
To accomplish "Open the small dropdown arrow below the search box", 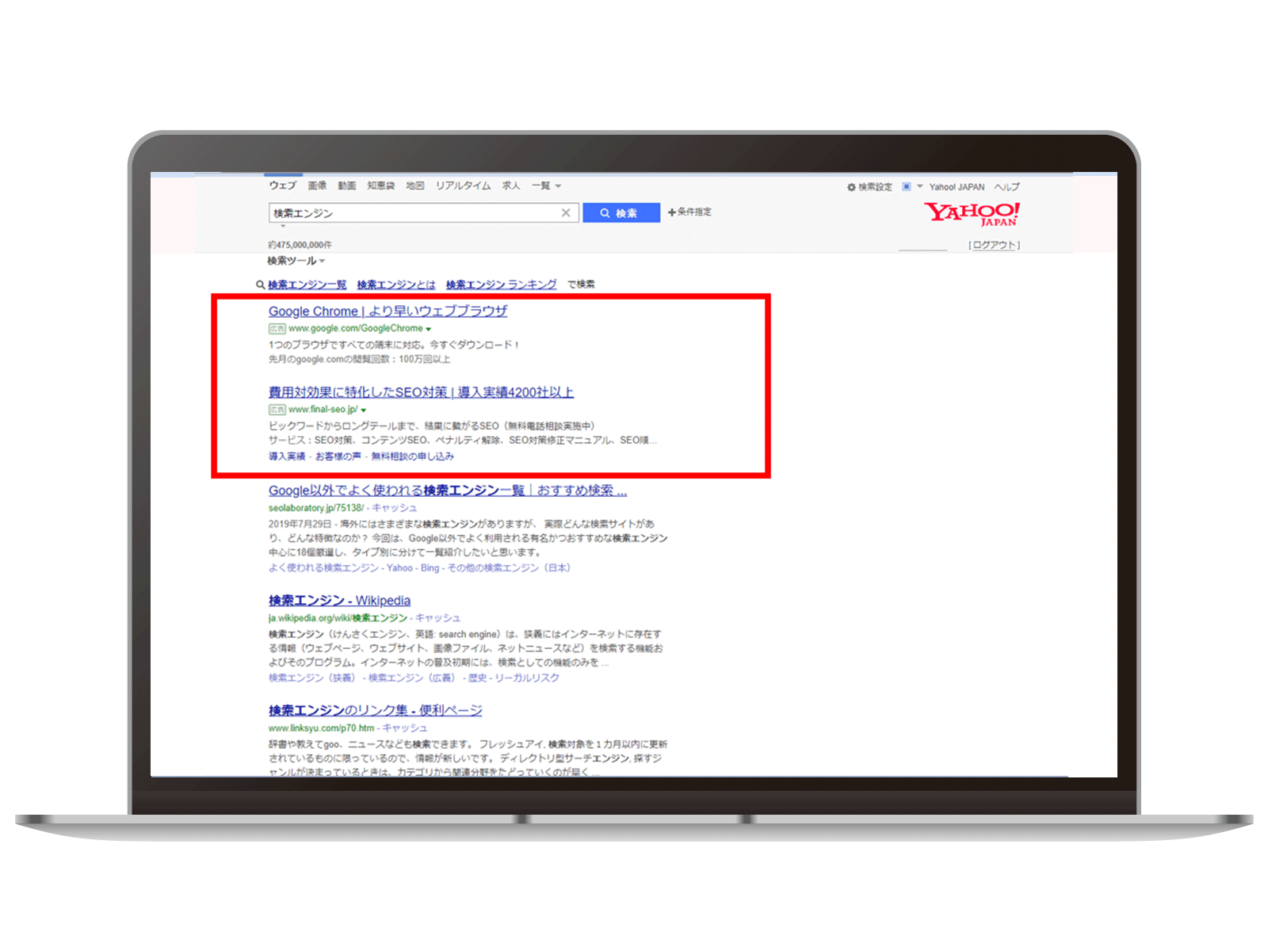I will tap(283, 227).
